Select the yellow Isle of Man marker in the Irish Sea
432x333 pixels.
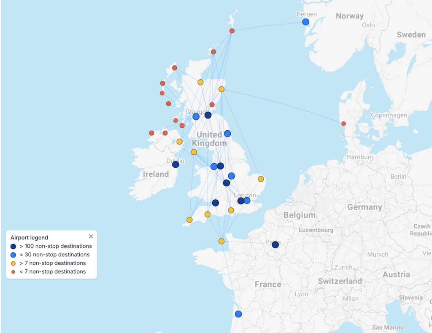194,152
